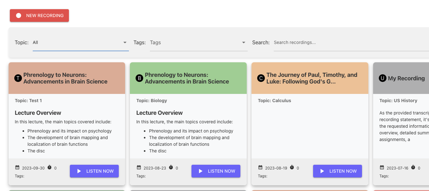429x191 pixels.
Task: Click the C avatar on Calculus card
Action: click(x=261, y=78)
